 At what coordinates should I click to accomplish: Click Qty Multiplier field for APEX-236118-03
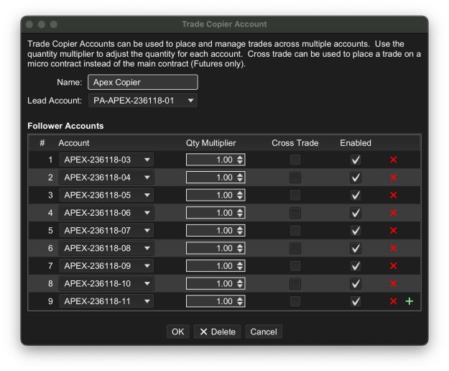click(x=216, y=160)
